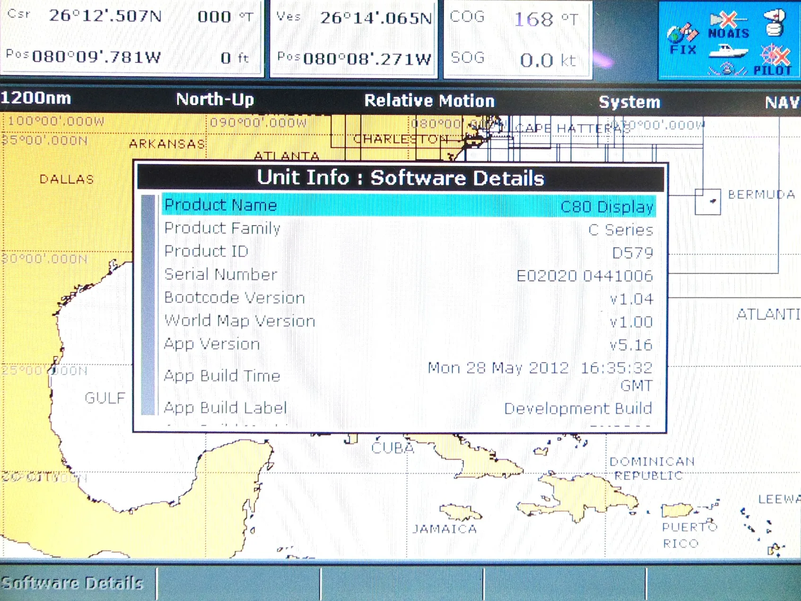The height and width of the screenshot is (601, 801).
Task: Open the System chart view label
Action: tap(629, 102)
